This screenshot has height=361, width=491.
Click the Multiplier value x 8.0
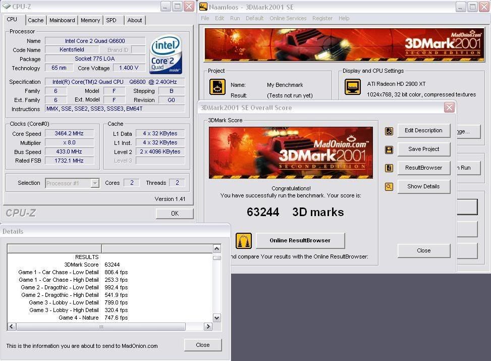click(x=69, y=142)
